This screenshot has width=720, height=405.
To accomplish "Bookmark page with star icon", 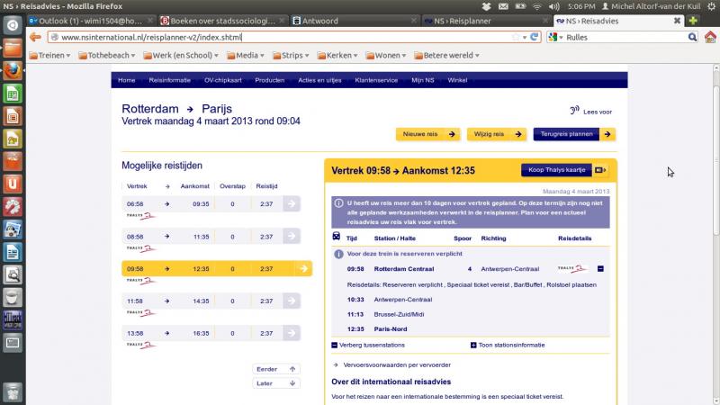I will click(x=516, y=37).
